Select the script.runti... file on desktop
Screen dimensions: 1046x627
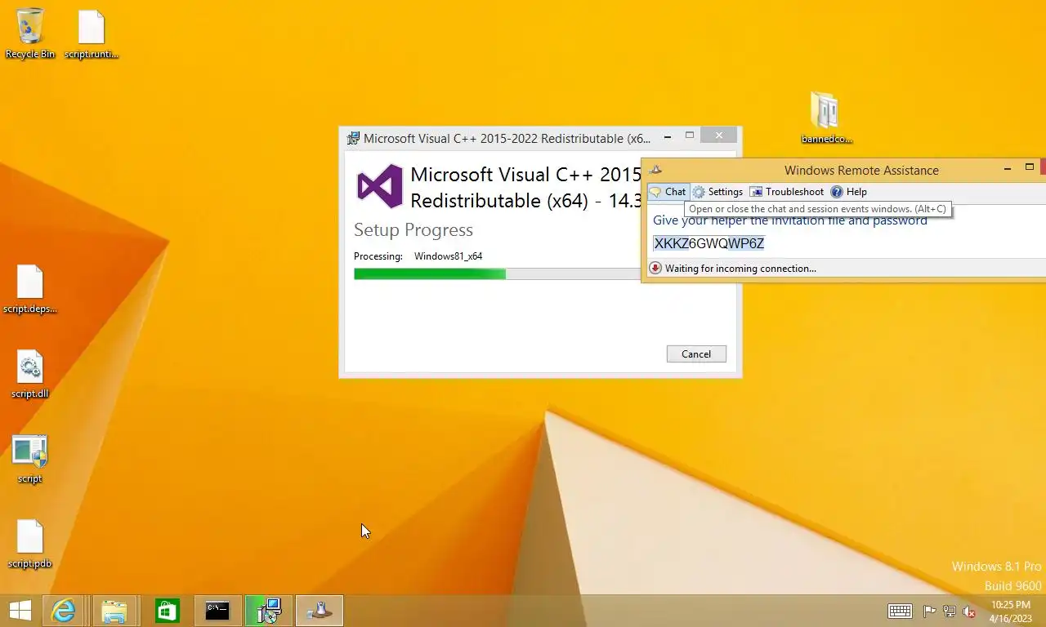[x=92, y=33]
